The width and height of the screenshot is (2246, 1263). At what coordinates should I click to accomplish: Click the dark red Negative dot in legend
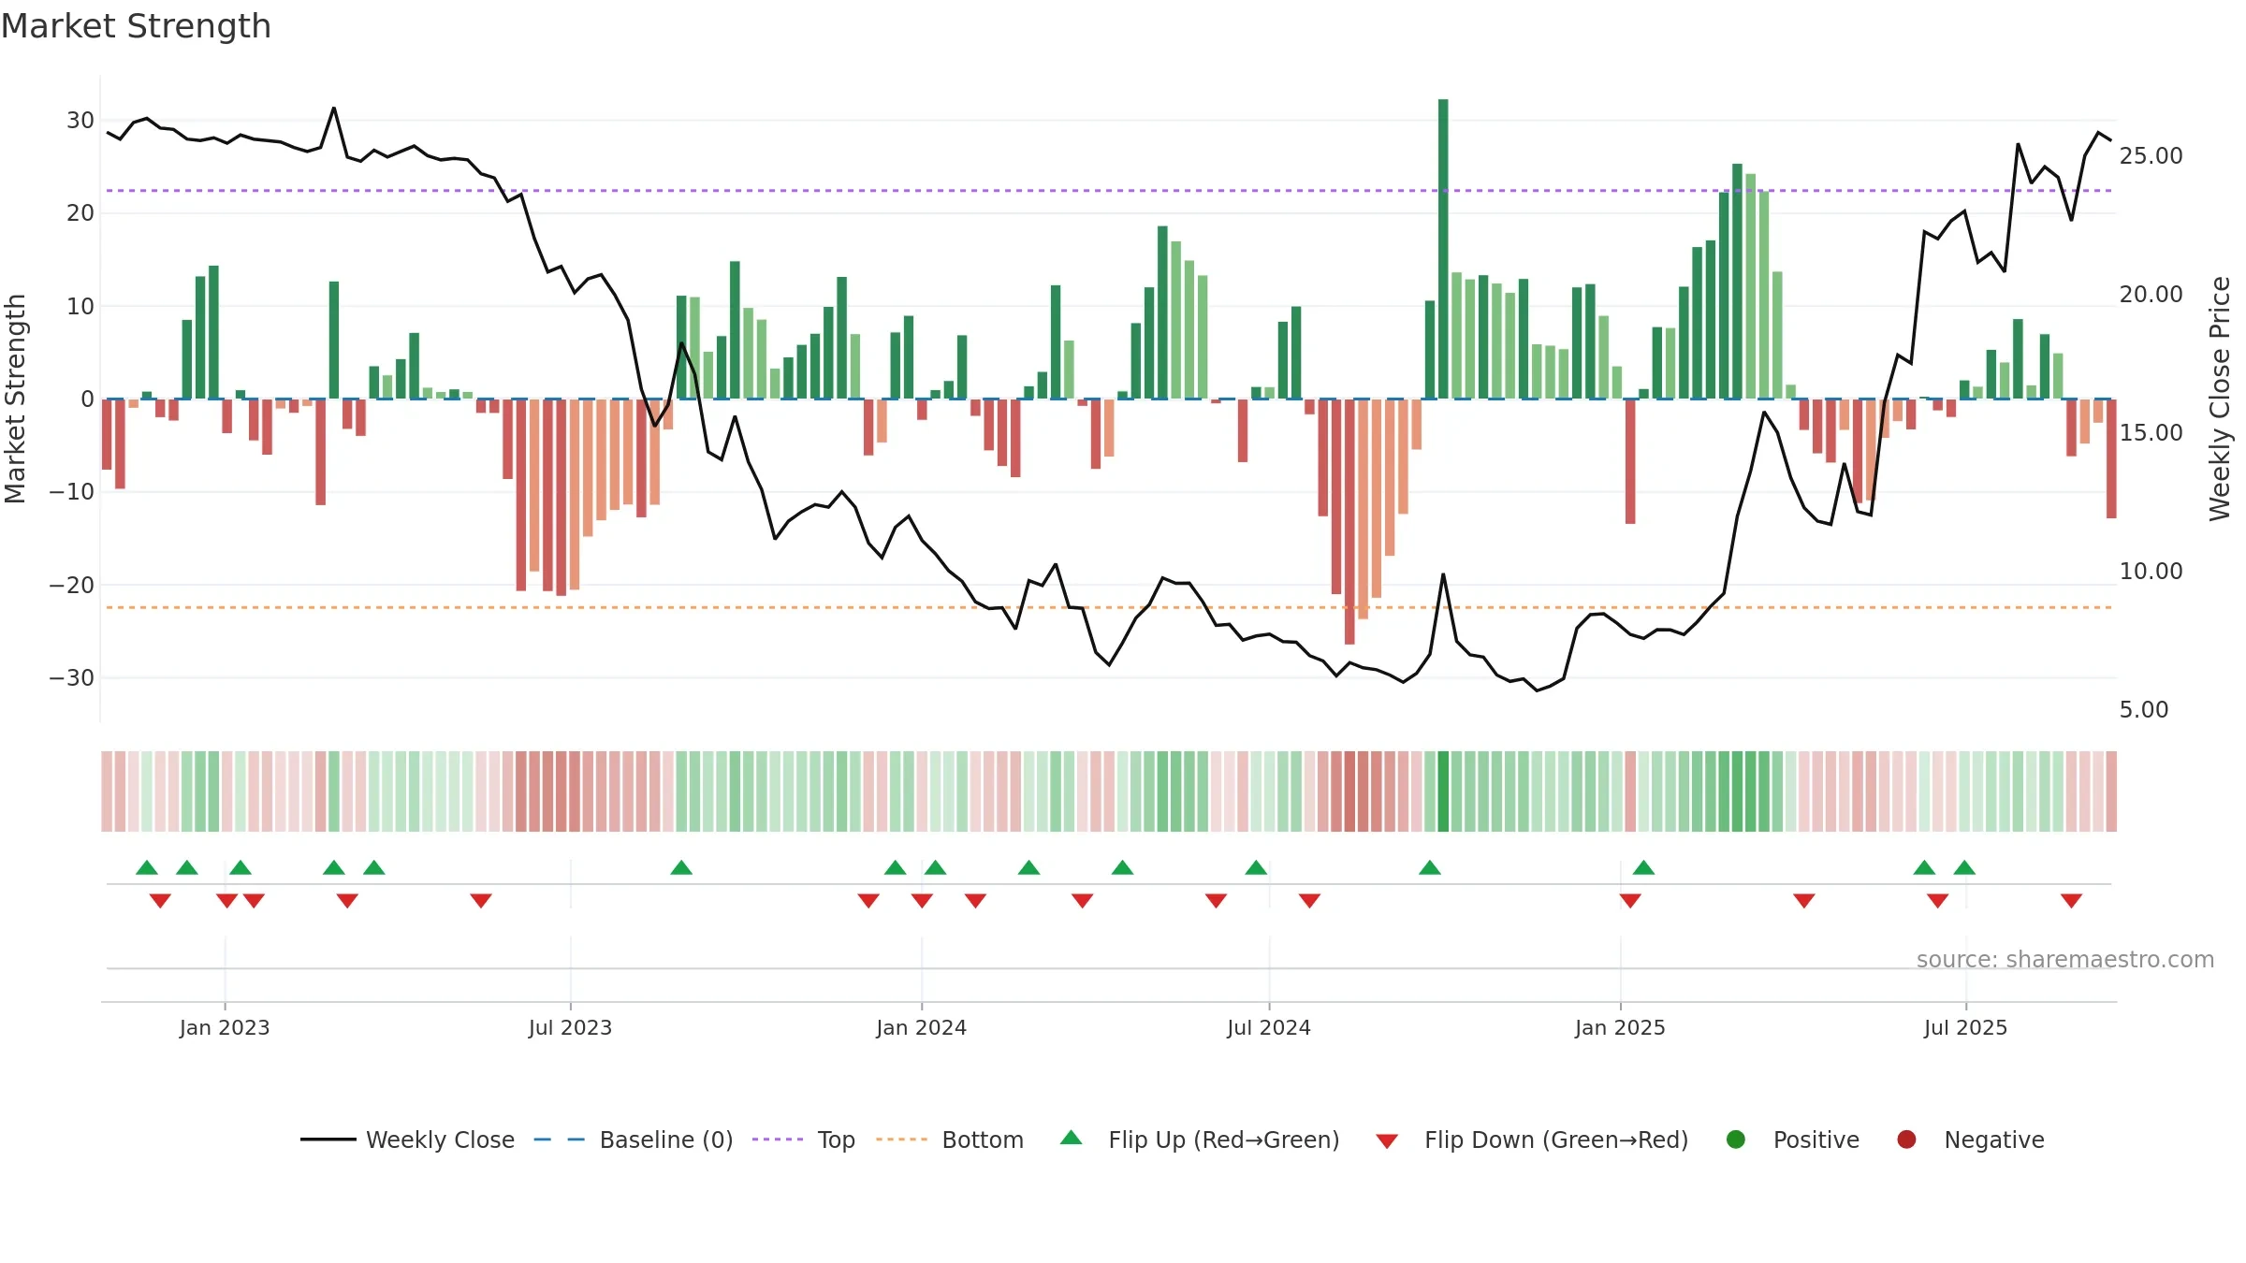(1906, 1140)
